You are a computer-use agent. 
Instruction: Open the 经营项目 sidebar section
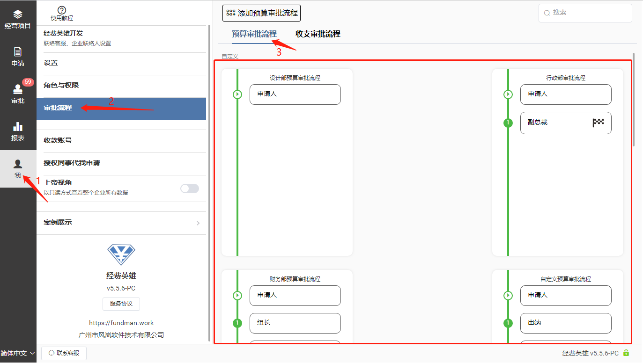pyautogui.click(x=18, y=19)
